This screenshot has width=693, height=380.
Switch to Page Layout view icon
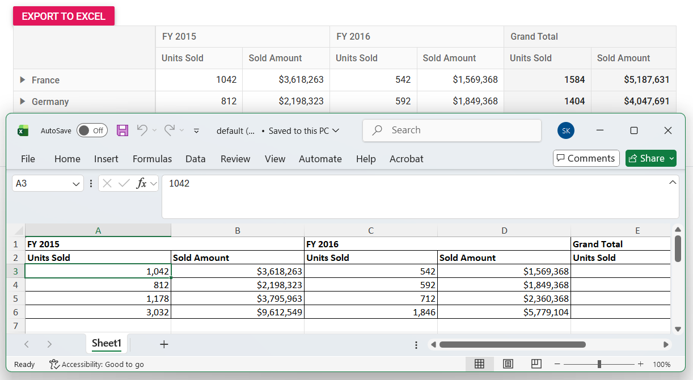click(x=508, y=364)
